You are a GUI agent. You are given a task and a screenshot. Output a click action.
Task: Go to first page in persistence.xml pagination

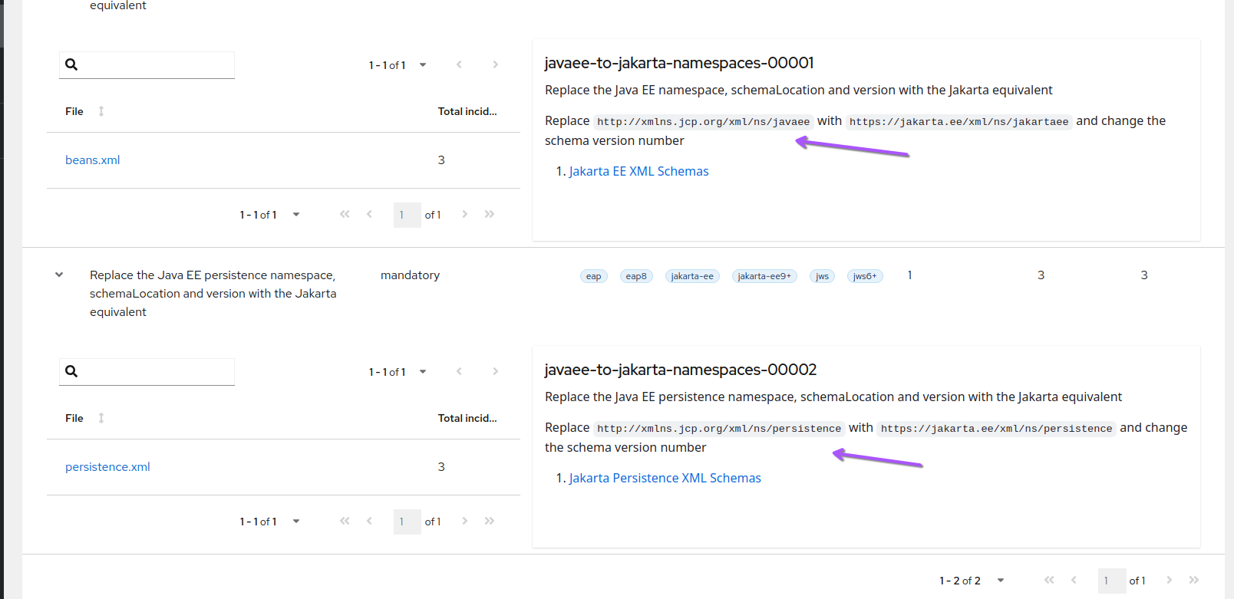345,521
